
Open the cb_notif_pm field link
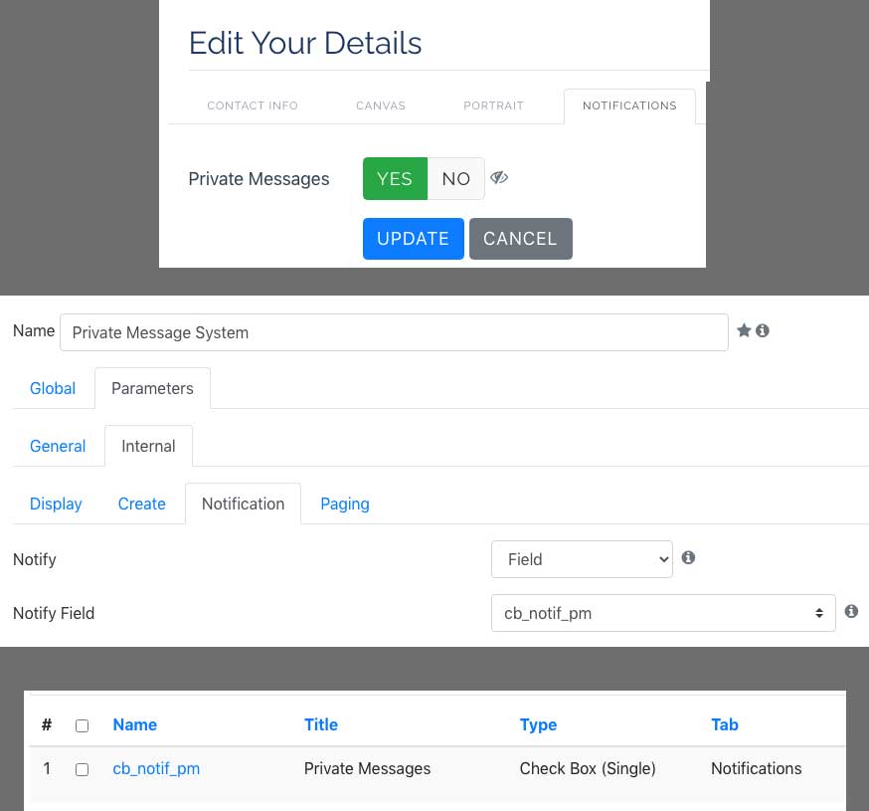click(156, 769)
